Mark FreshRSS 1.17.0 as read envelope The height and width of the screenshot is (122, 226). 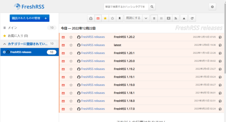pos(63,109)
